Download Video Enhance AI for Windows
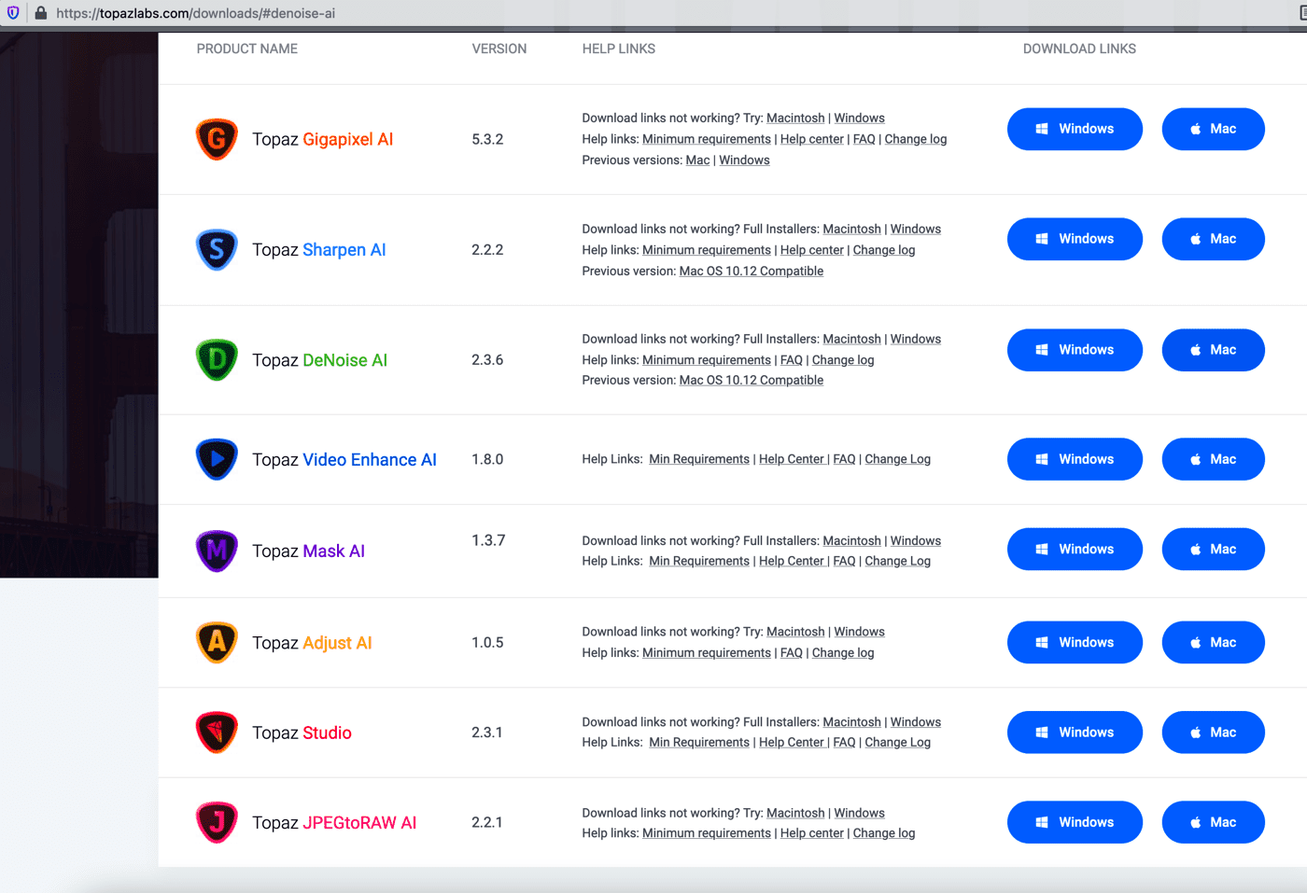 (x=1075, y=459)
